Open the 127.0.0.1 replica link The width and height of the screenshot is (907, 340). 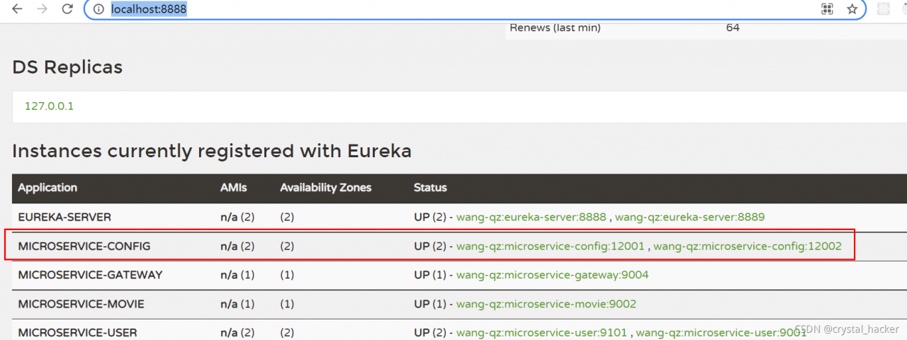point(49,106)
